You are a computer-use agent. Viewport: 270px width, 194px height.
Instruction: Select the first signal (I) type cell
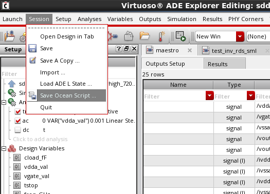(234, 161)
